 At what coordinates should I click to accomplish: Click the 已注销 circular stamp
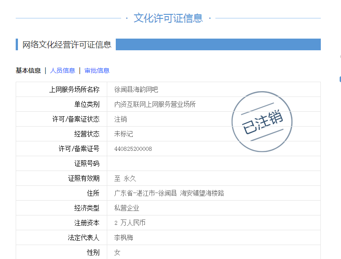[x=262, y=122]
